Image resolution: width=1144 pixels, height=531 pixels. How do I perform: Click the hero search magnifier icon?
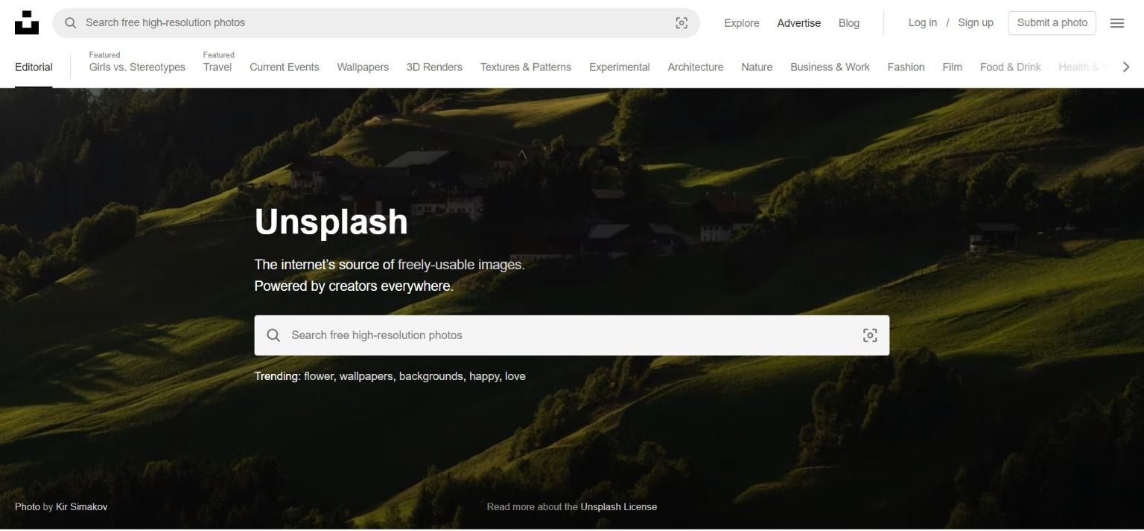(273, 335)
